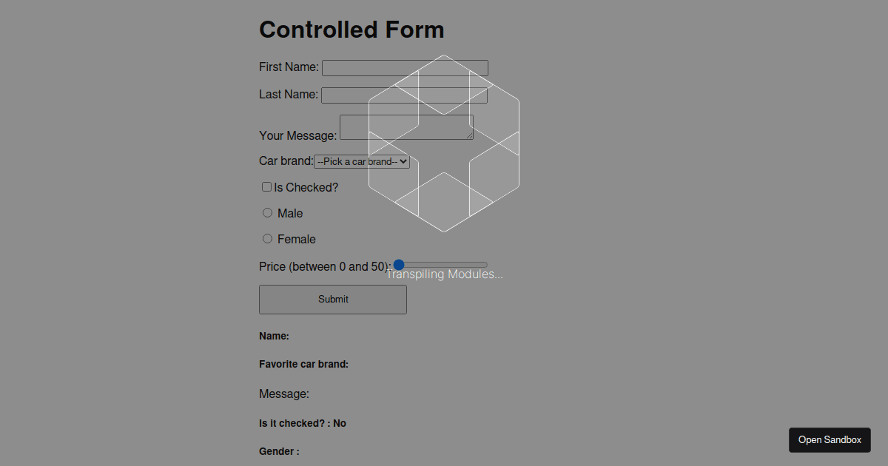The height and width of the screenshot is (466, 888).
Task: Click the Open Sandbox button
Action: click(x=830, y=439)
